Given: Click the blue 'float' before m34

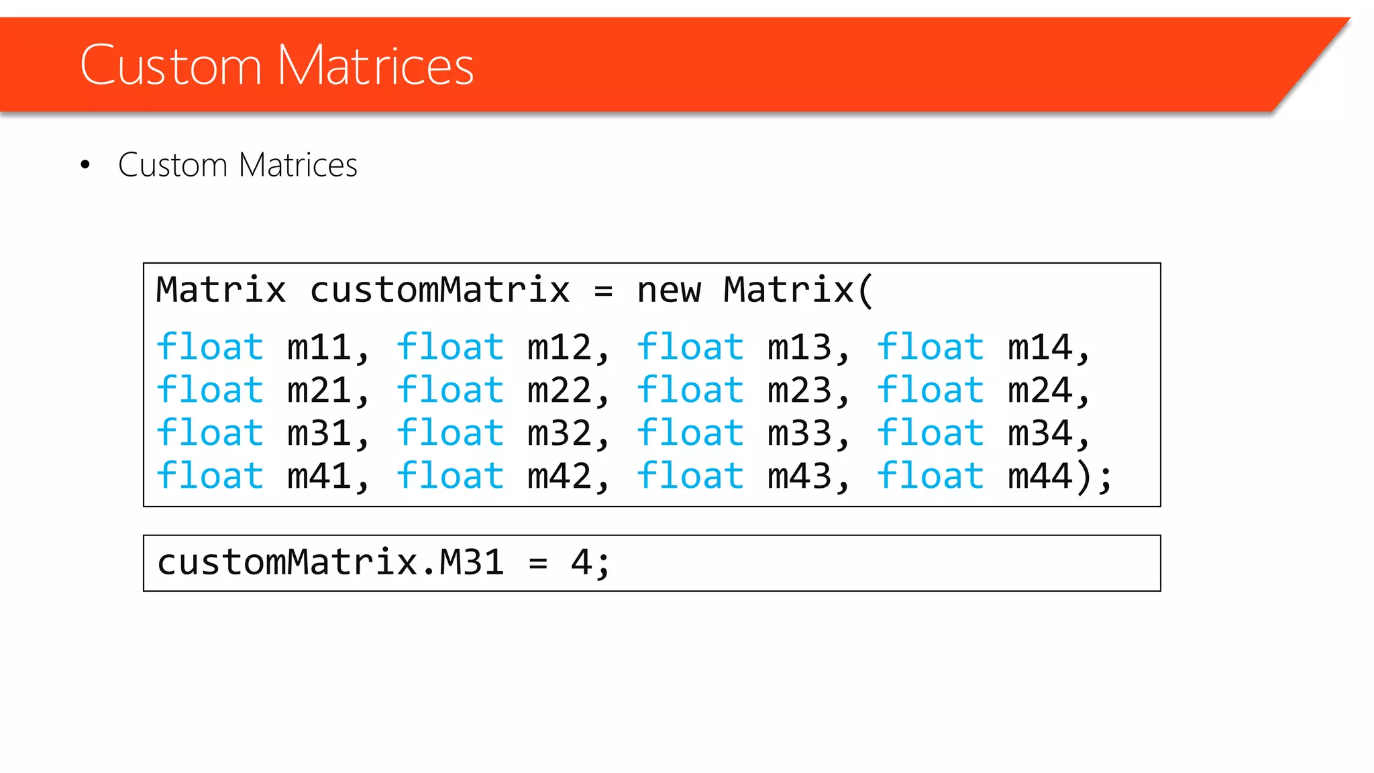Looking at the screenshot, I should (931, 433).
